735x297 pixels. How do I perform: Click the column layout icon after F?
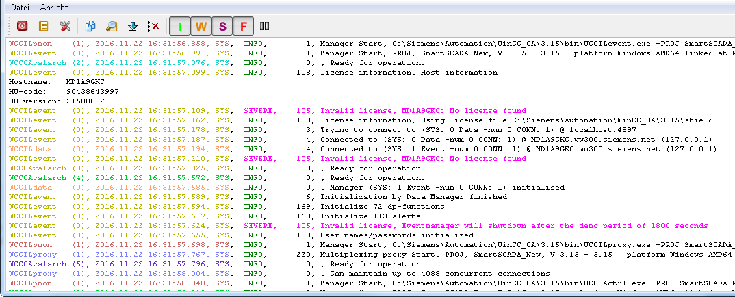[x=264, y=26]
